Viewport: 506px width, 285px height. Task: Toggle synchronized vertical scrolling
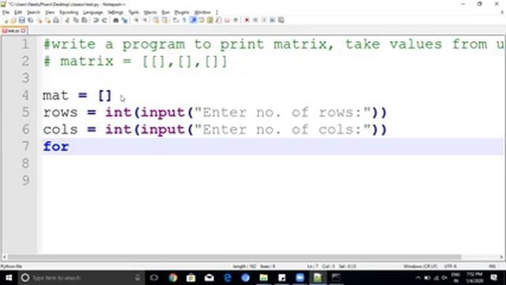[x=157, y=20]
